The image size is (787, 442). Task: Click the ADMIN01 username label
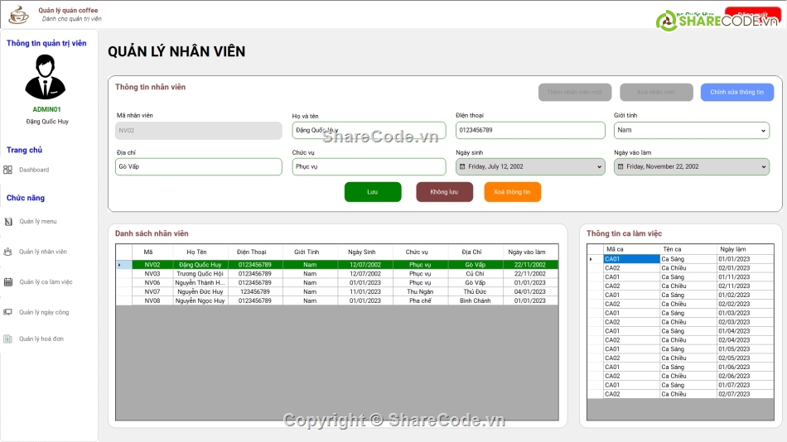(46, 109)
